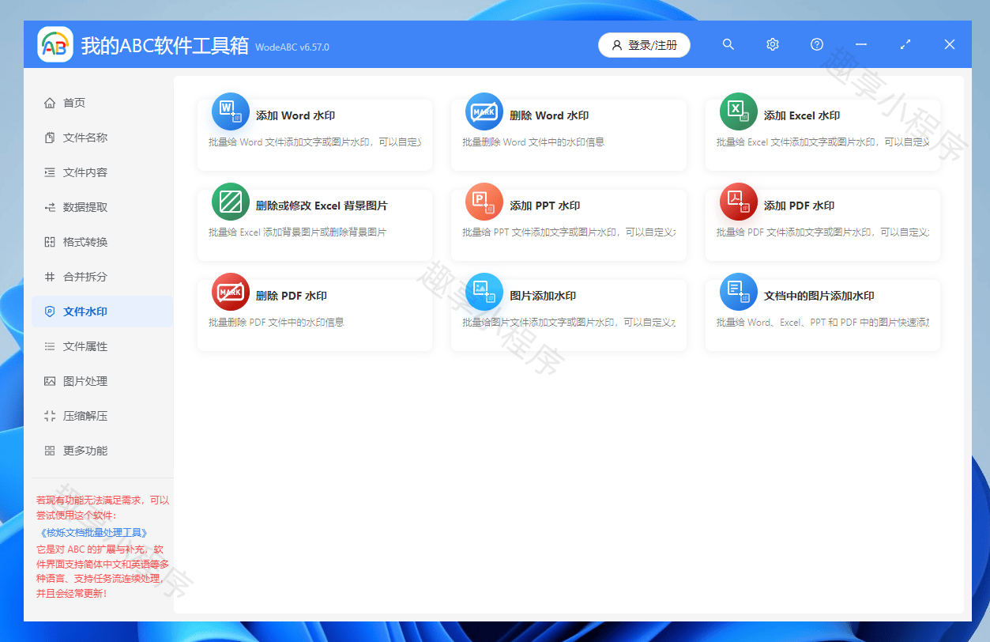
Task: Click the image watermark picture icon
Action: (484, 292)
